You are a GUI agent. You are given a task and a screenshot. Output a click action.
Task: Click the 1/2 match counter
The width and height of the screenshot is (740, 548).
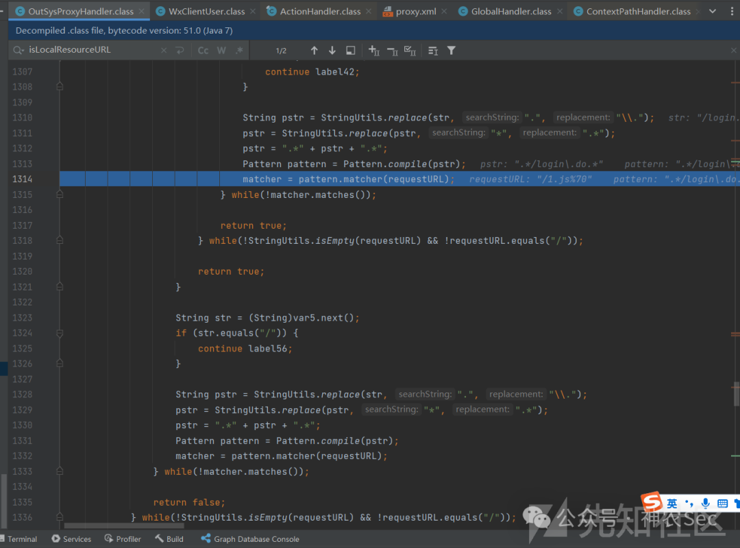click(x=282, y=51)
